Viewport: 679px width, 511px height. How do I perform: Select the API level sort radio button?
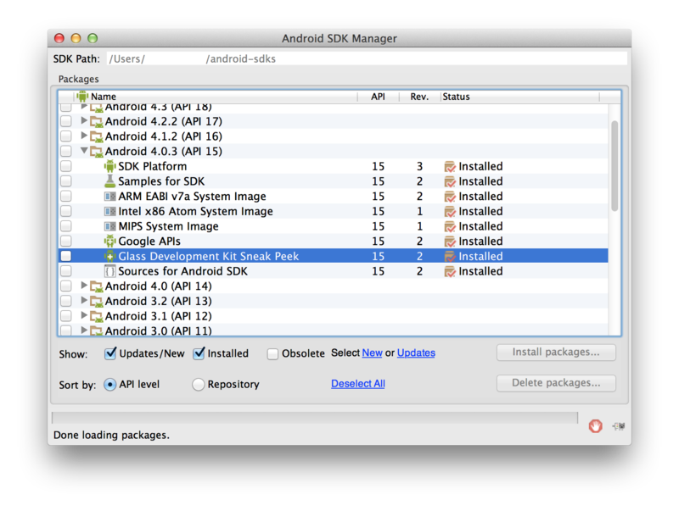(x=110, y=385)
